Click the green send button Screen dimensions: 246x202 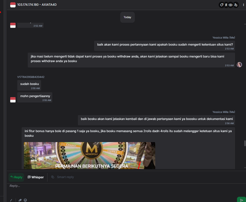click(x=241, y=200)
